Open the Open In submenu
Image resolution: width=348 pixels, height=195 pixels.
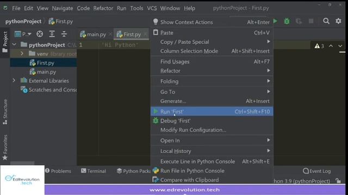212,140
